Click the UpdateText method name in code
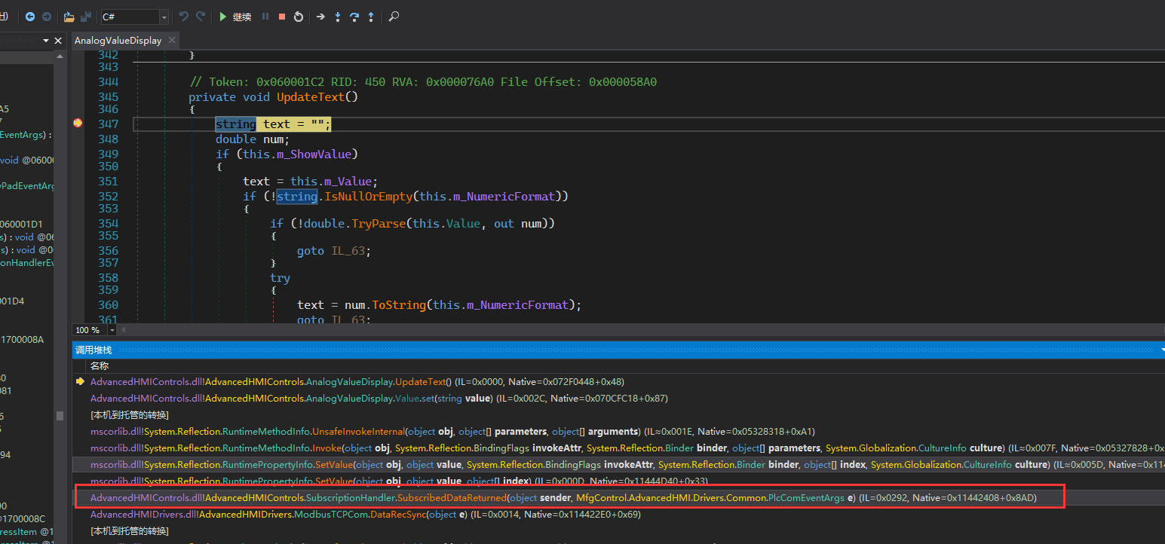Screen dimensions: 1165x544 click(x=310, y=97)
